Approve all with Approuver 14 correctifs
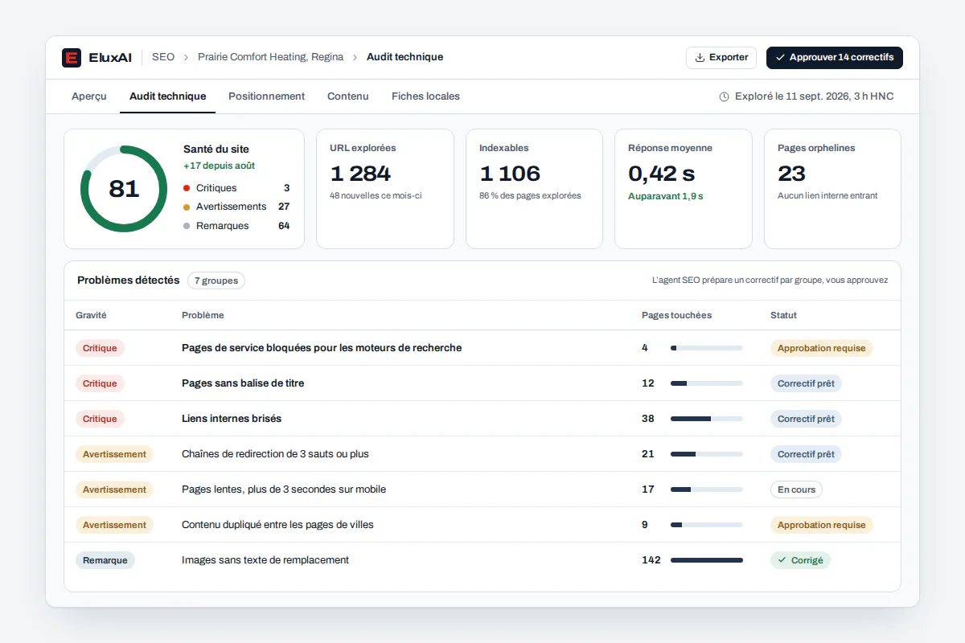The width and height of the screenshot is (965, 643). pos(835,58)
